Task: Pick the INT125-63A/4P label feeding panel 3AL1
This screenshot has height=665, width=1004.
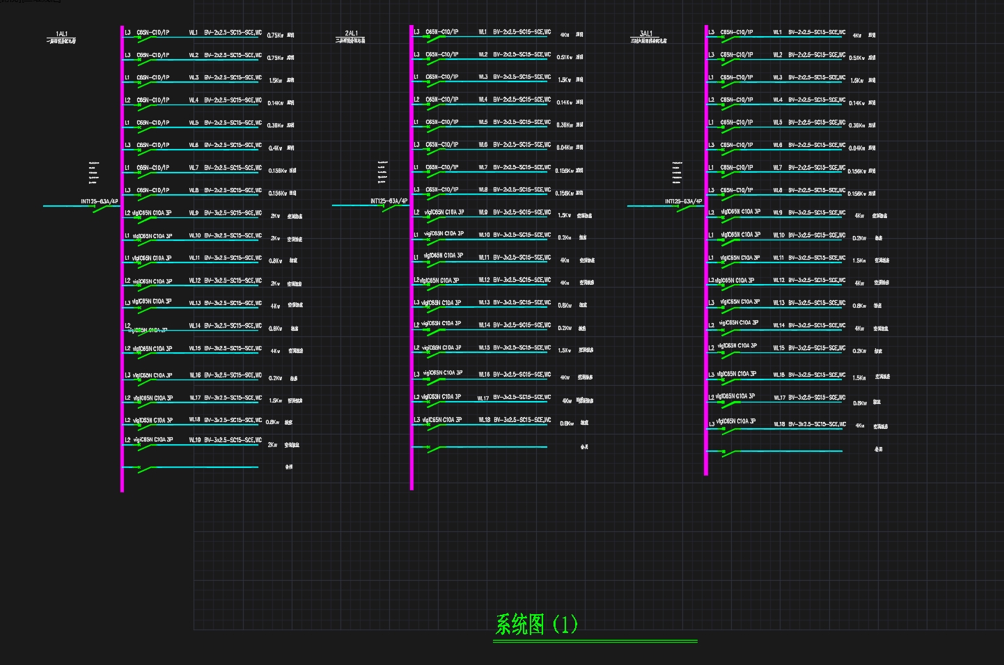Action: point(684,201)
